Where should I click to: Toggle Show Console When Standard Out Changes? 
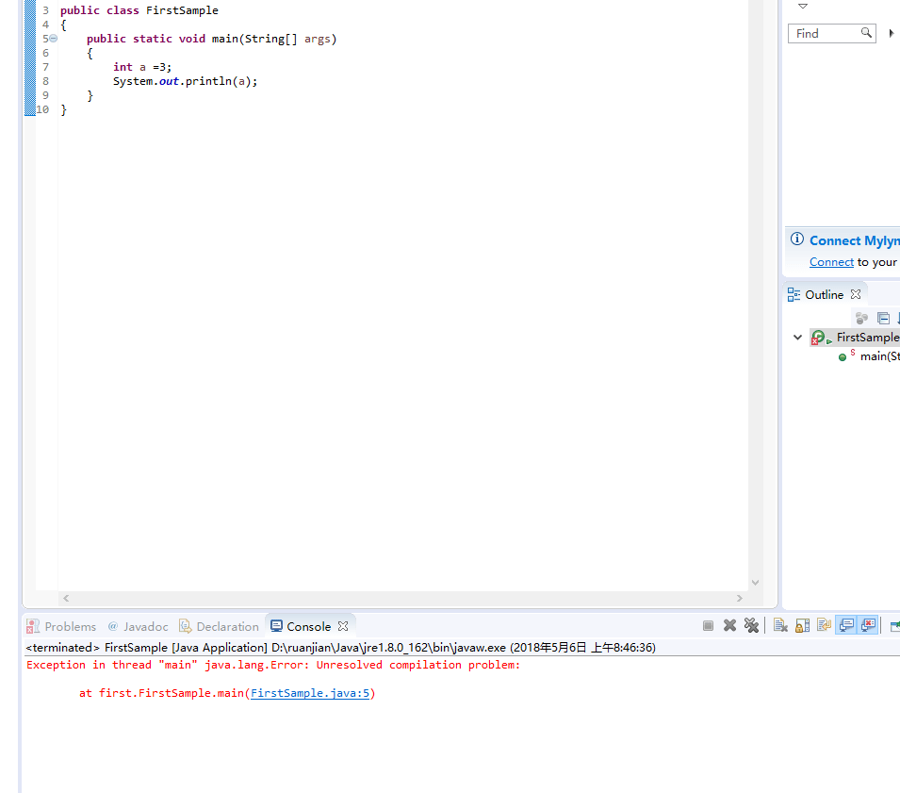(x=846, y=624)
